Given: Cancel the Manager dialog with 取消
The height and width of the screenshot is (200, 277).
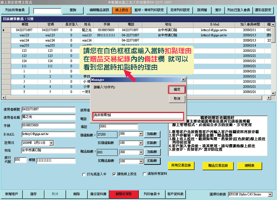Looking at the screenshot, I should pyautogui.click(x=177, y=99).
